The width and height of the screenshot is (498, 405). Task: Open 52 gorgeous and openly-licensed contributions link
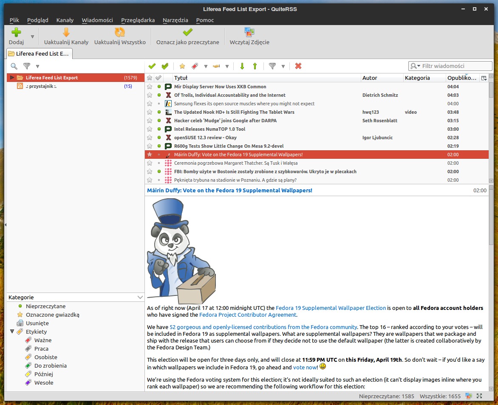pos(263,327)
